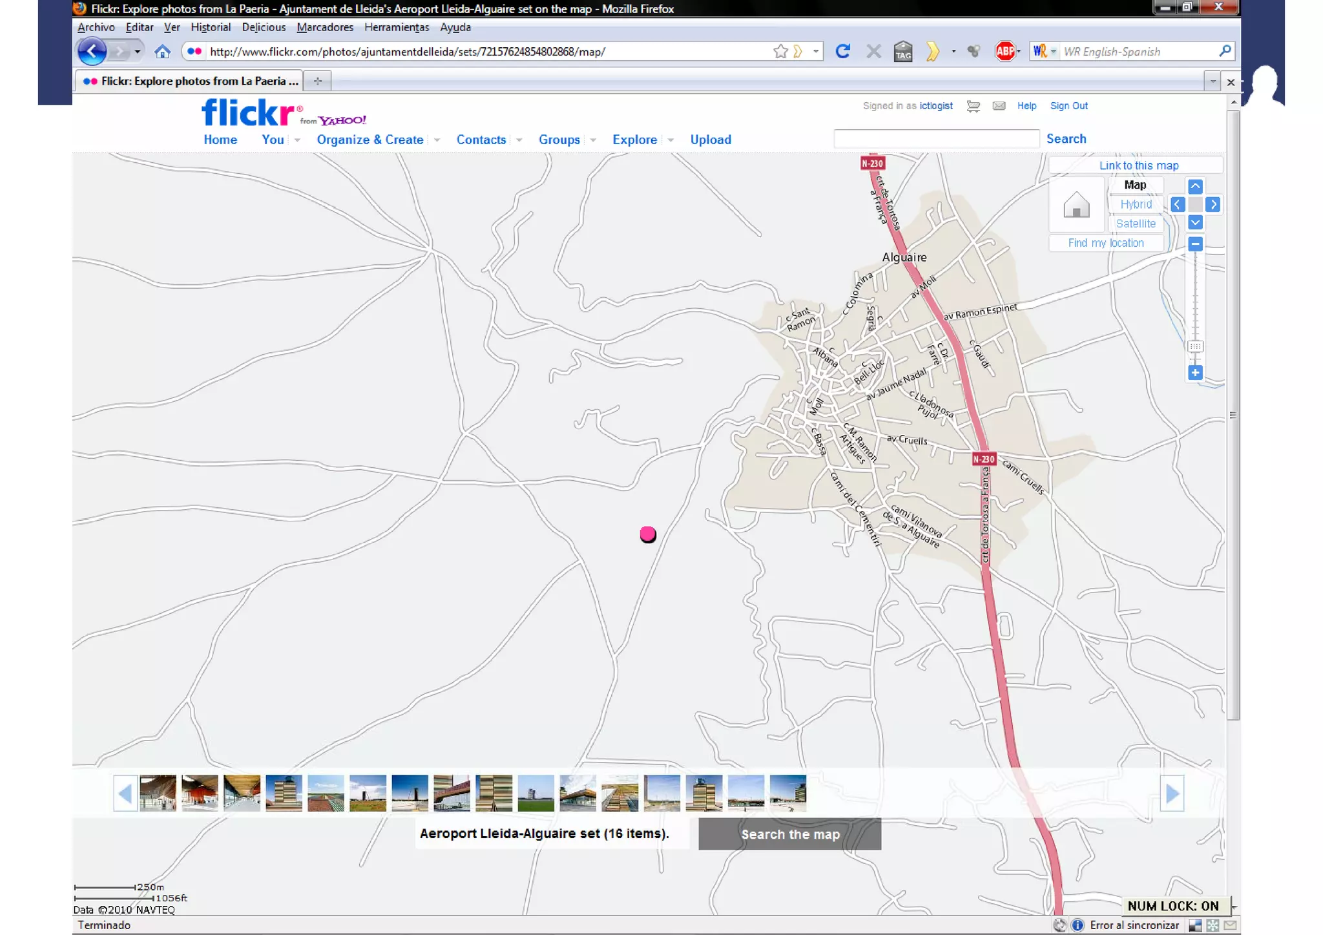Expand the Explore dropdown arrow
Image resolution: width=1323 pixels, height=935 pixels.
[671, 140]
